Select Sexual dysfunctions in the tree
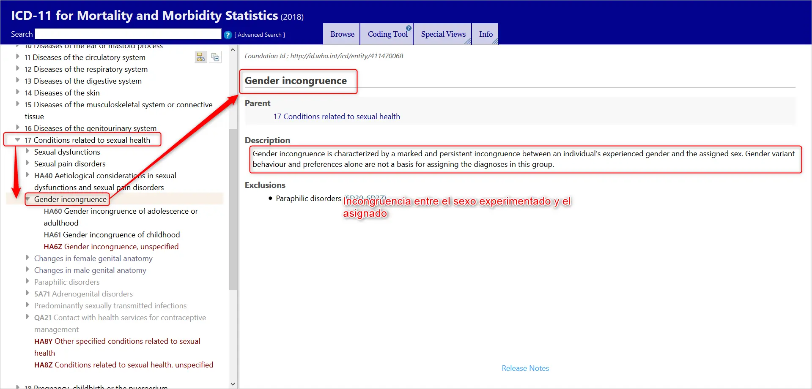This screenshot has width=812, height=389. 67,152
